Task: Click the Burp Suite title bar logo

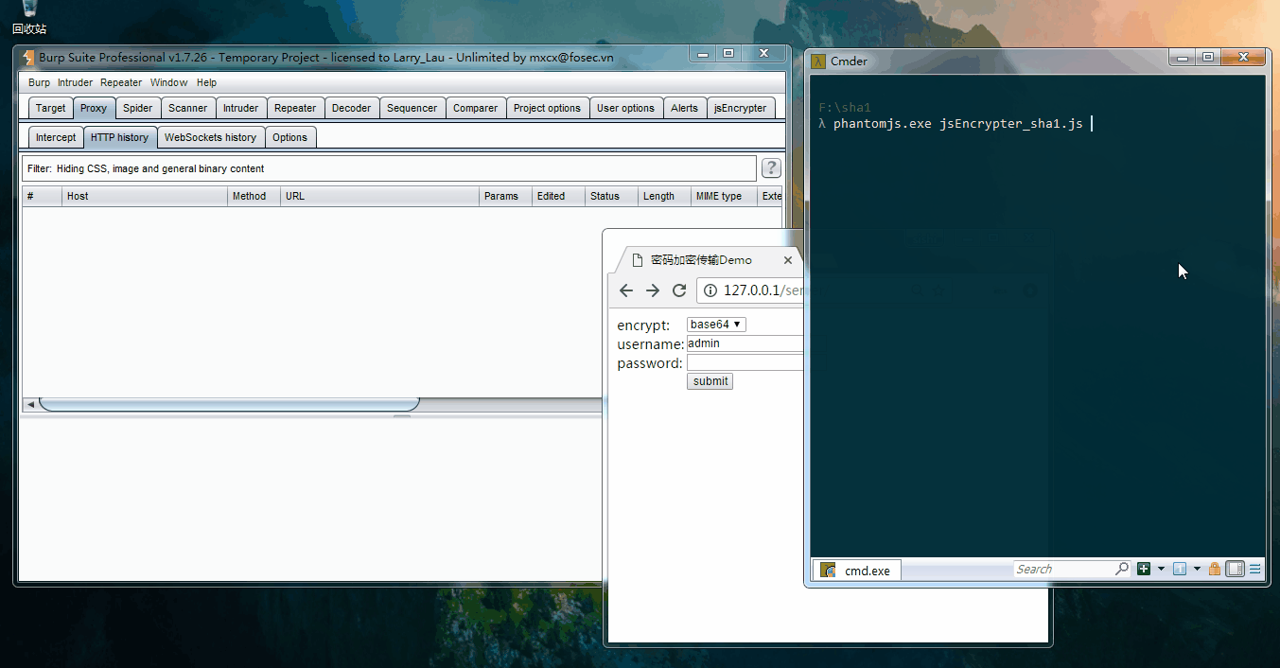Action: 27,58
